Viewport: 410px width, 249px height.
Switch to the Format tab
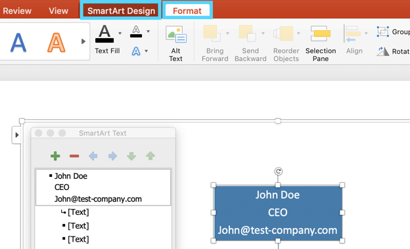point(187,11)
